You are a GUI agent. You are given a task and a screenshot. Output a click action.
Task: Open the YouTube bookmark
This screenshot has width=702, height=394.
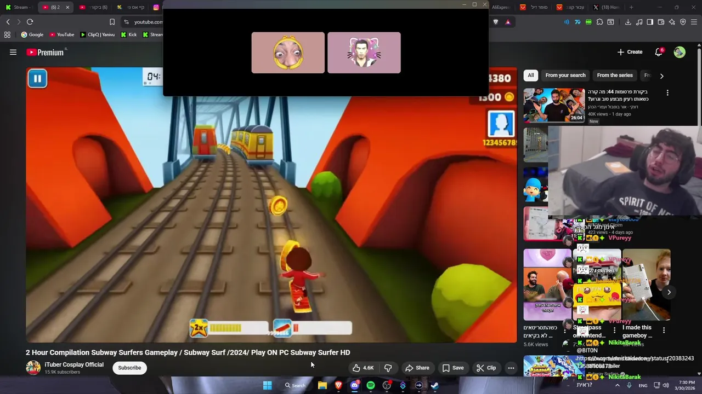tap(61, 34)
